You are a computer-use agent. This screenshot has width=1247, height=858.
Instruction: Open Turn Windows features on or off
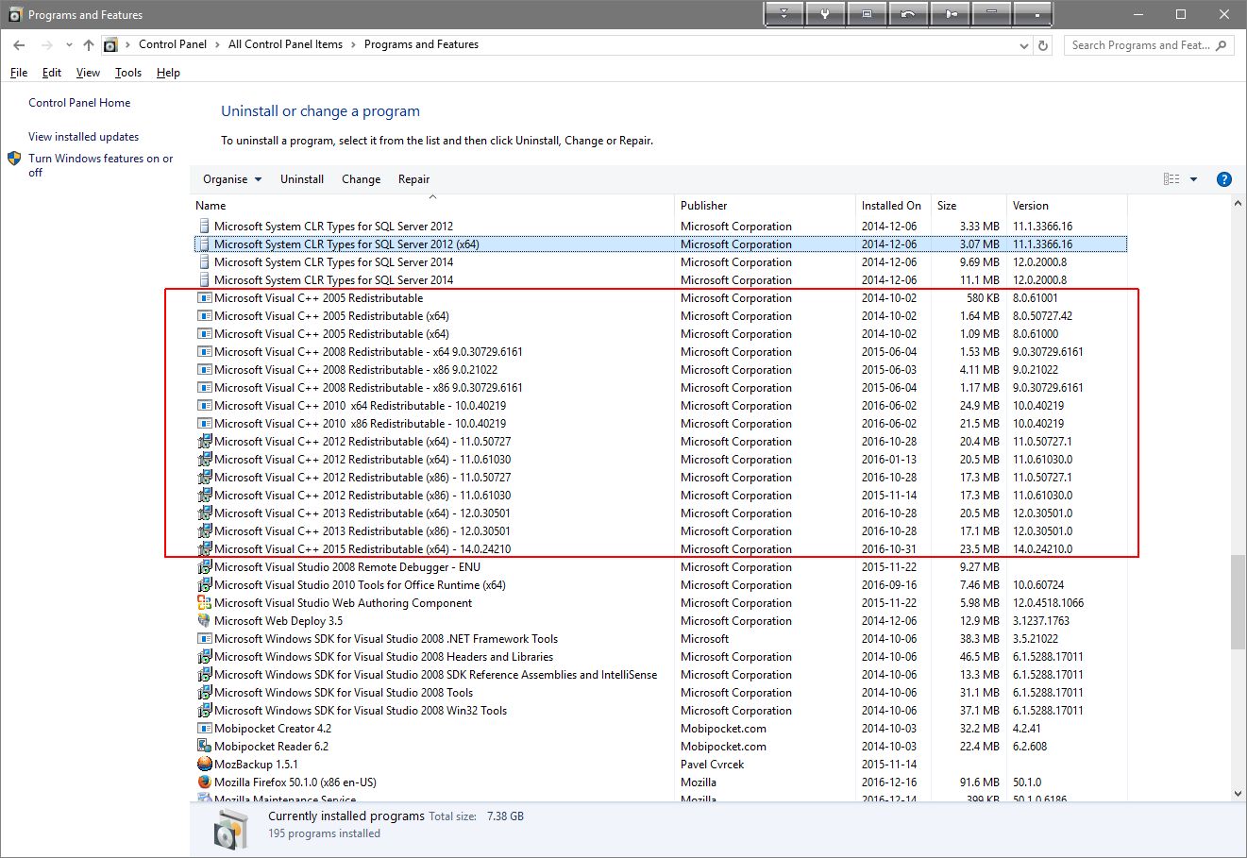point(101,165)
